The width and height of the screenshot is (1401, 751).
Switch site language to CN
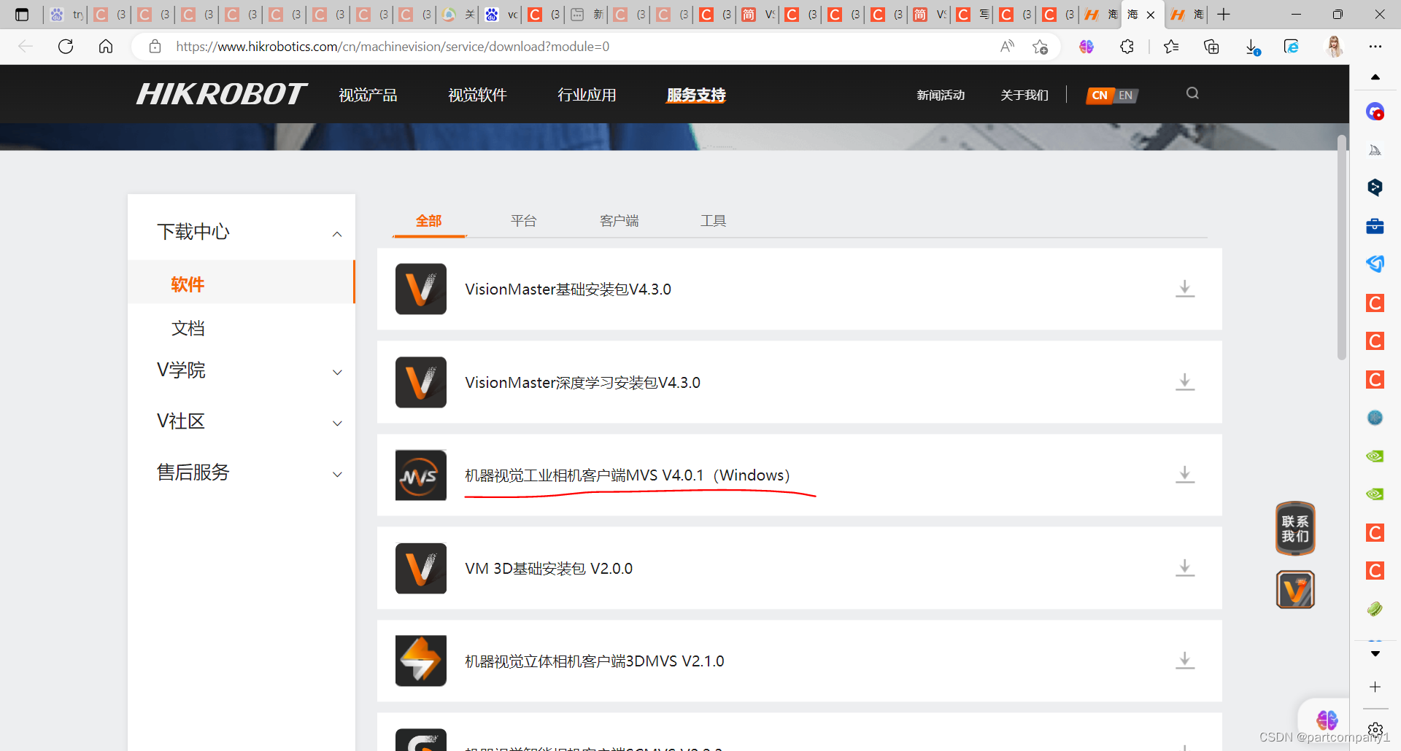pos(1100,95)
